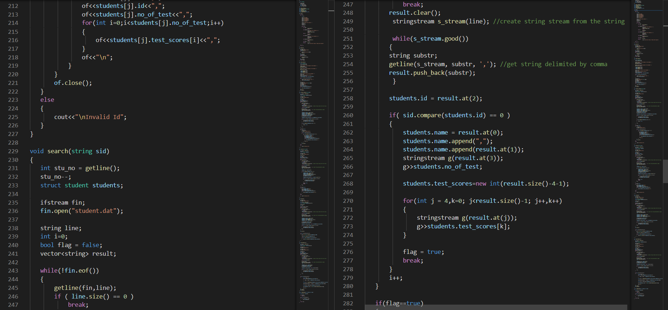668x310 pixels.
Task: Click the '//create string stream from the string' comment
Action: 559,21
